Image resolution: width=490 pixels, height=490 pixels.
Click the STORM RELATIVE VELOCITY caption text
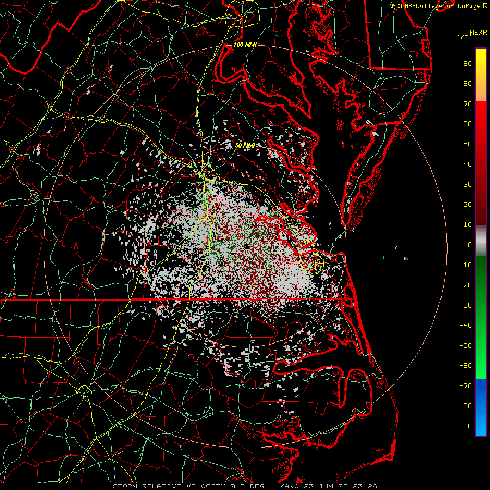pyautogui.click(x=169, y=486)
